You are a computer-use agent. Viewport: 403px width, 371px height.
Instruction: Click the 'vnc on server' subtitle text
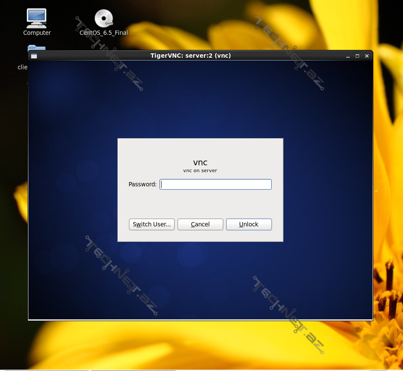pyautogui.click(x=200, y=170)
